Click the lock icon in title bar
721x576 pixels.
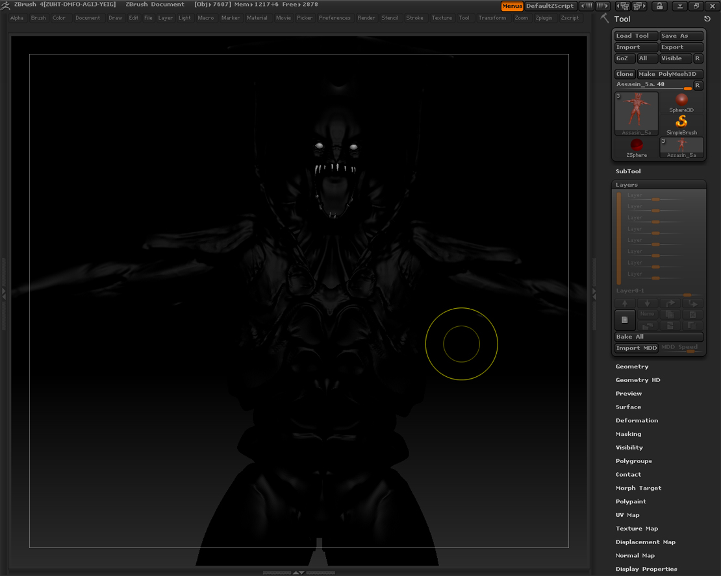point(659,6)
